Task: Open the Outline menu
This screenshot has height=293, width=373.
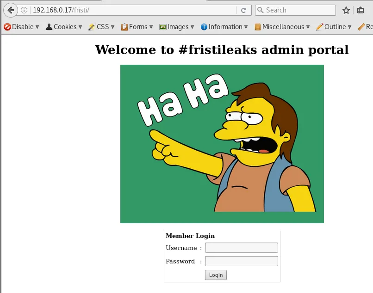Action: (x=334, y=27)
